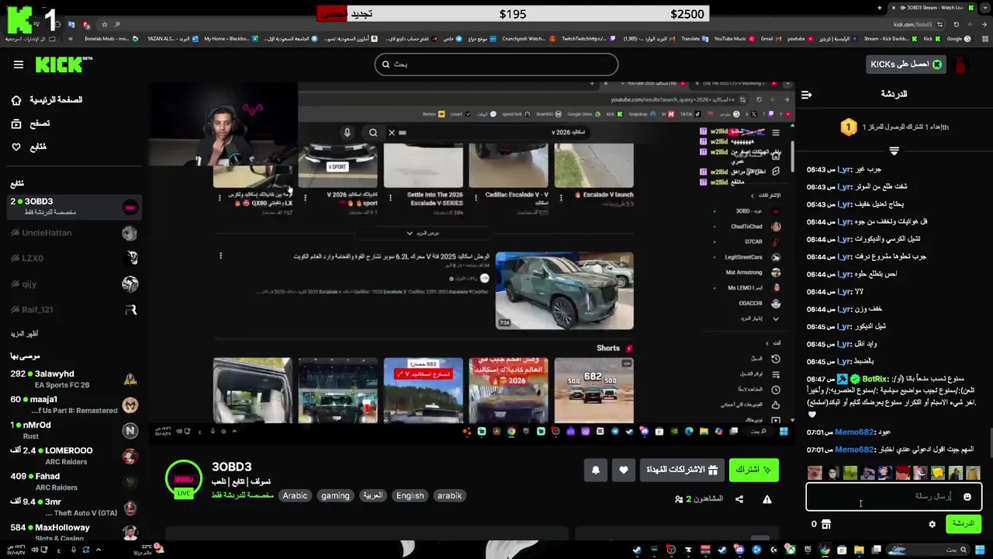Select qjjy in followed channels list
The width and height of the screenshot is (993, 559).
coord(74,283)
